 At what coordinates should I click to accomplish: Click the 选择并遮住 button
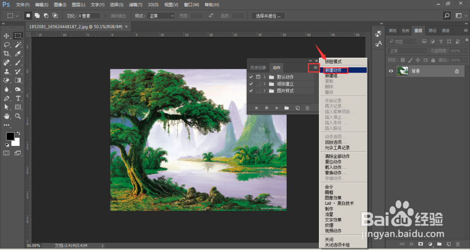coord(268,15)
